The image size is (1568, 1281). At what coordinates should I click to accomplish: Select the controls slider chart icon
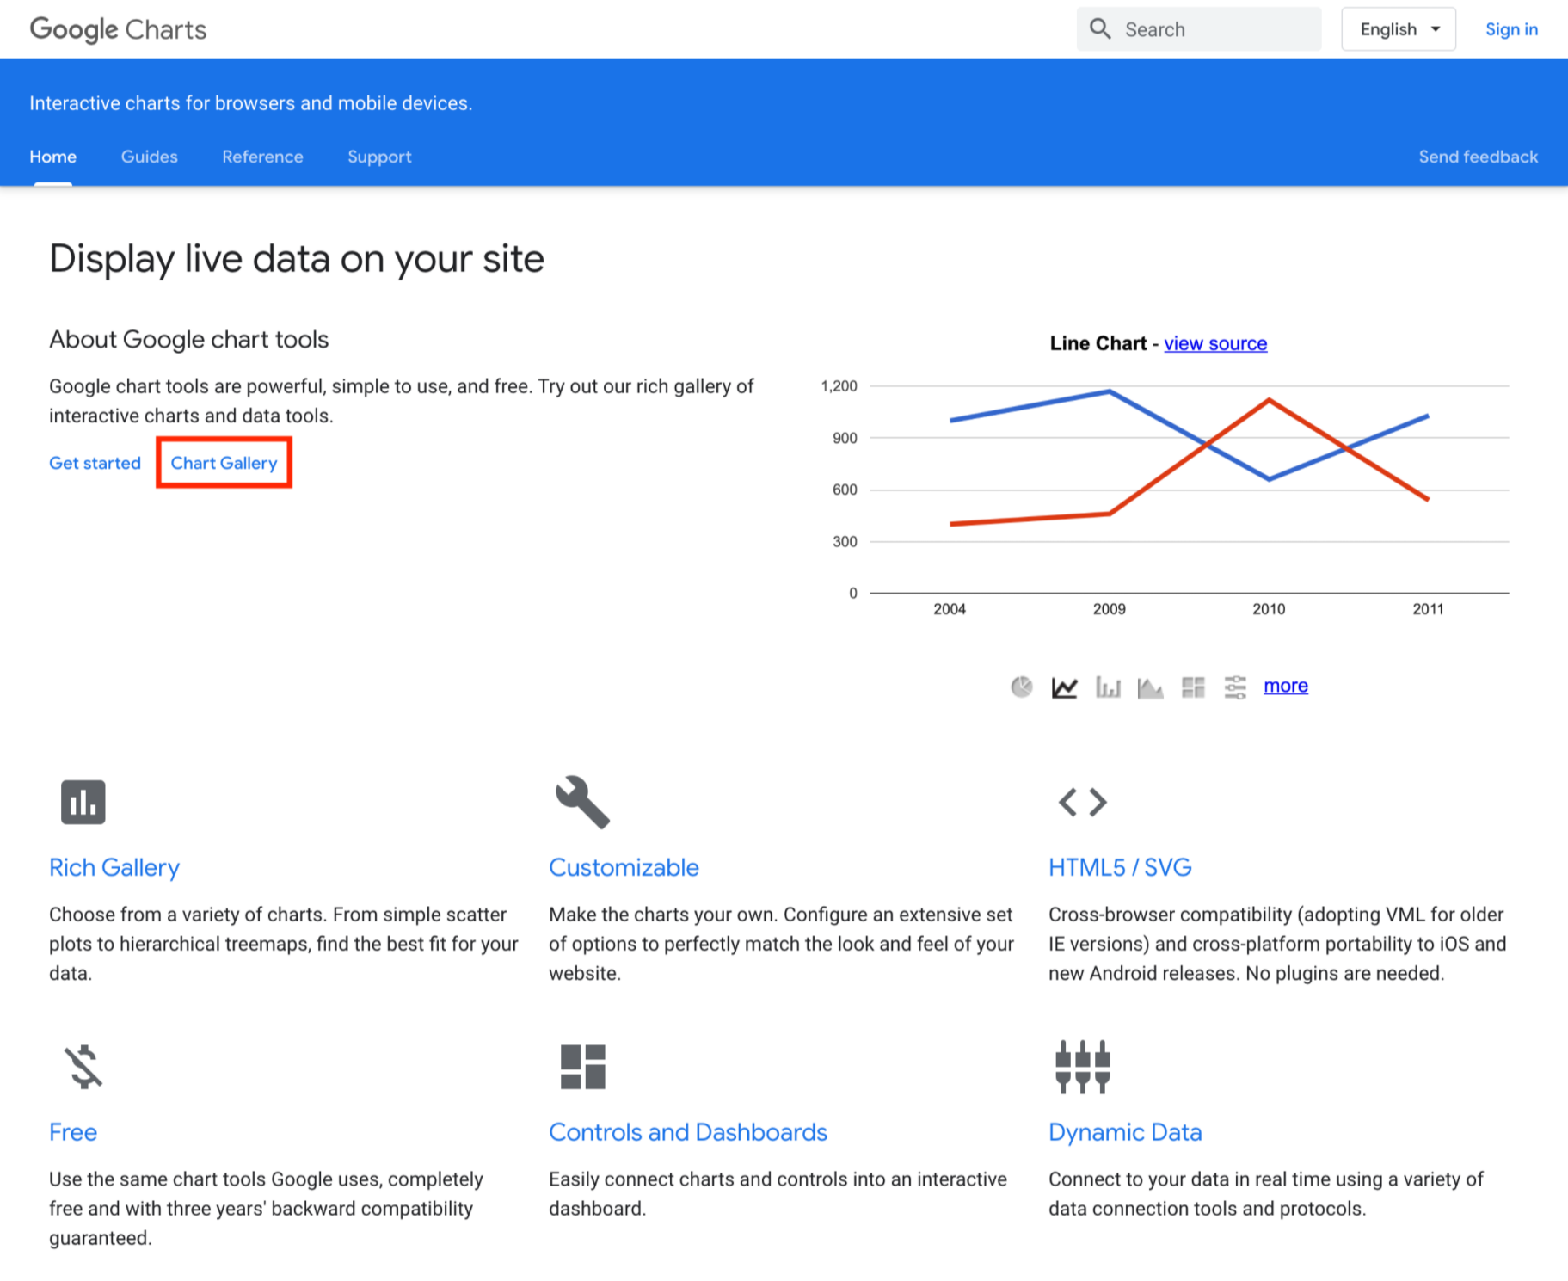point(1235,687)
